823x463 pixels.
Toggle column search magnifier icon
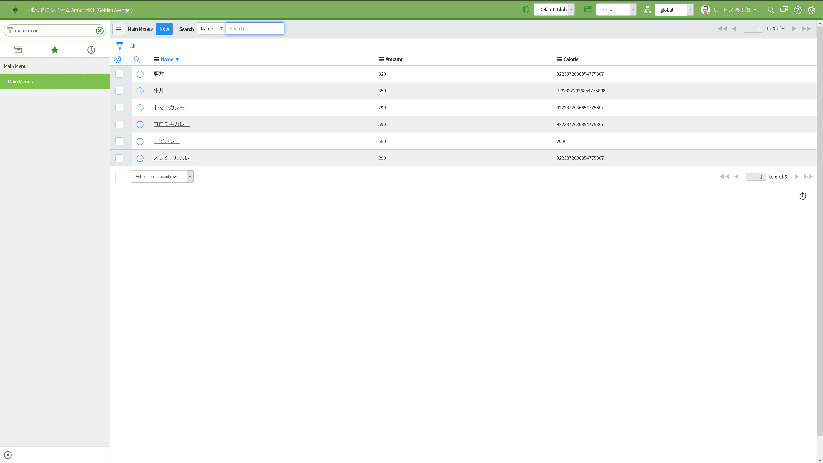[137, 59]
